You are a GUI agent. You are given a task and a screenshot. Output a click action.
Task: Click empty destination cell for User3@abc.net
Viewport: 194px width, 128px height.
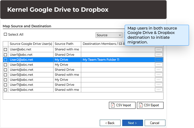(118, 65)
